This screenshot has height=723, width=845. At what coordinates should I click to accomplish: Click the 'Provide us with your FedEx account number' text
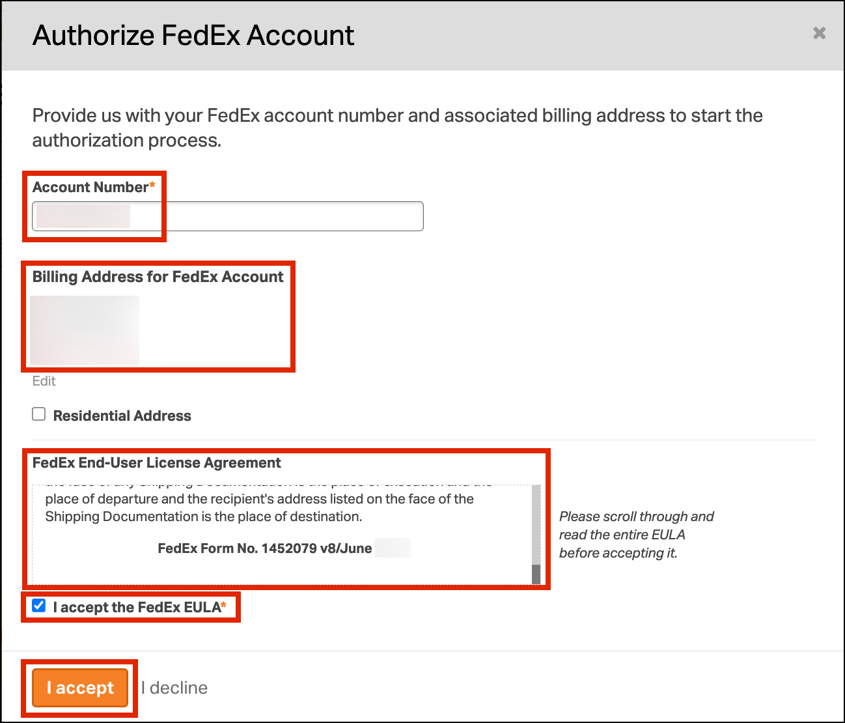pos(398,128)
